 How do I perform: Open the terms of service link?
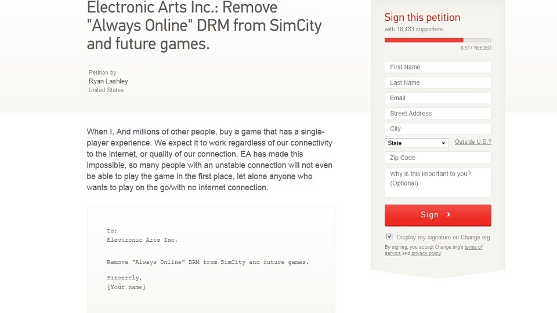pyautogui.click(x=473, y=248)
